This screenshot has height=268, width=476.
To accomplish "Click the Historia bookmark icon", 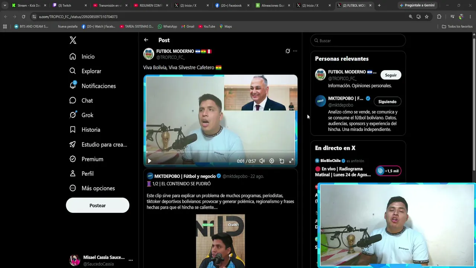I will (x=73, y=130).
